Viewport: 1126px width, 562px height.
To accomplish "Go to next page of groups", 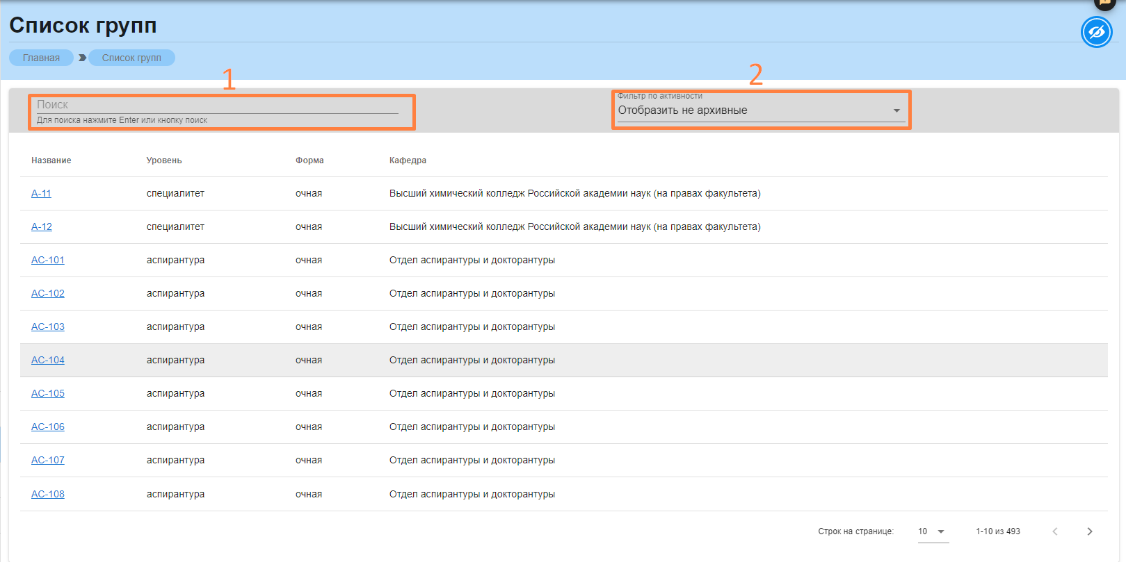I will [x=1089, y=531].
